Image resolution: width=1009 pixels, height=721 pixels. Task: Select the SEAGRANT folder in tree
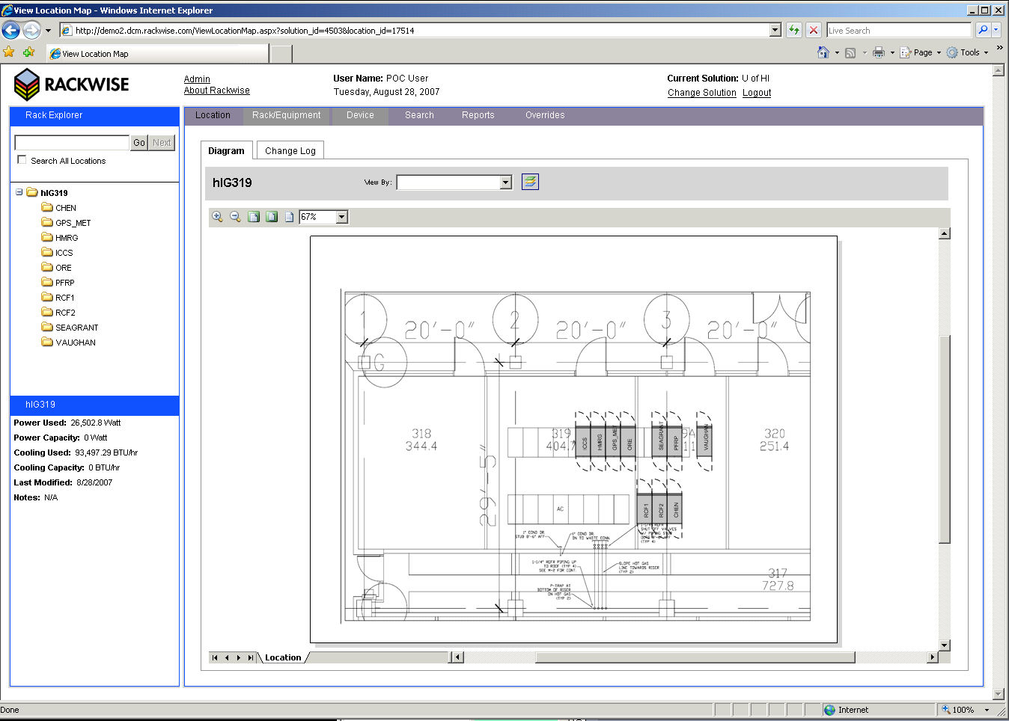point(76,328)
